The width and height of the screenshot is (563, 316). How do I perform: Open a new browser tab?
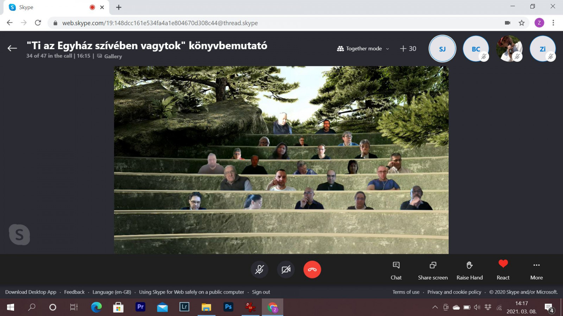click(x=119, y=7)
